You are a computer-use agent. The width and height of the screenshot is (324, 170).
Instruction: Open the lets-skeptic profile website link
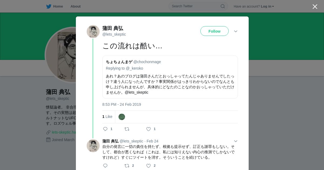click(64, 132)
